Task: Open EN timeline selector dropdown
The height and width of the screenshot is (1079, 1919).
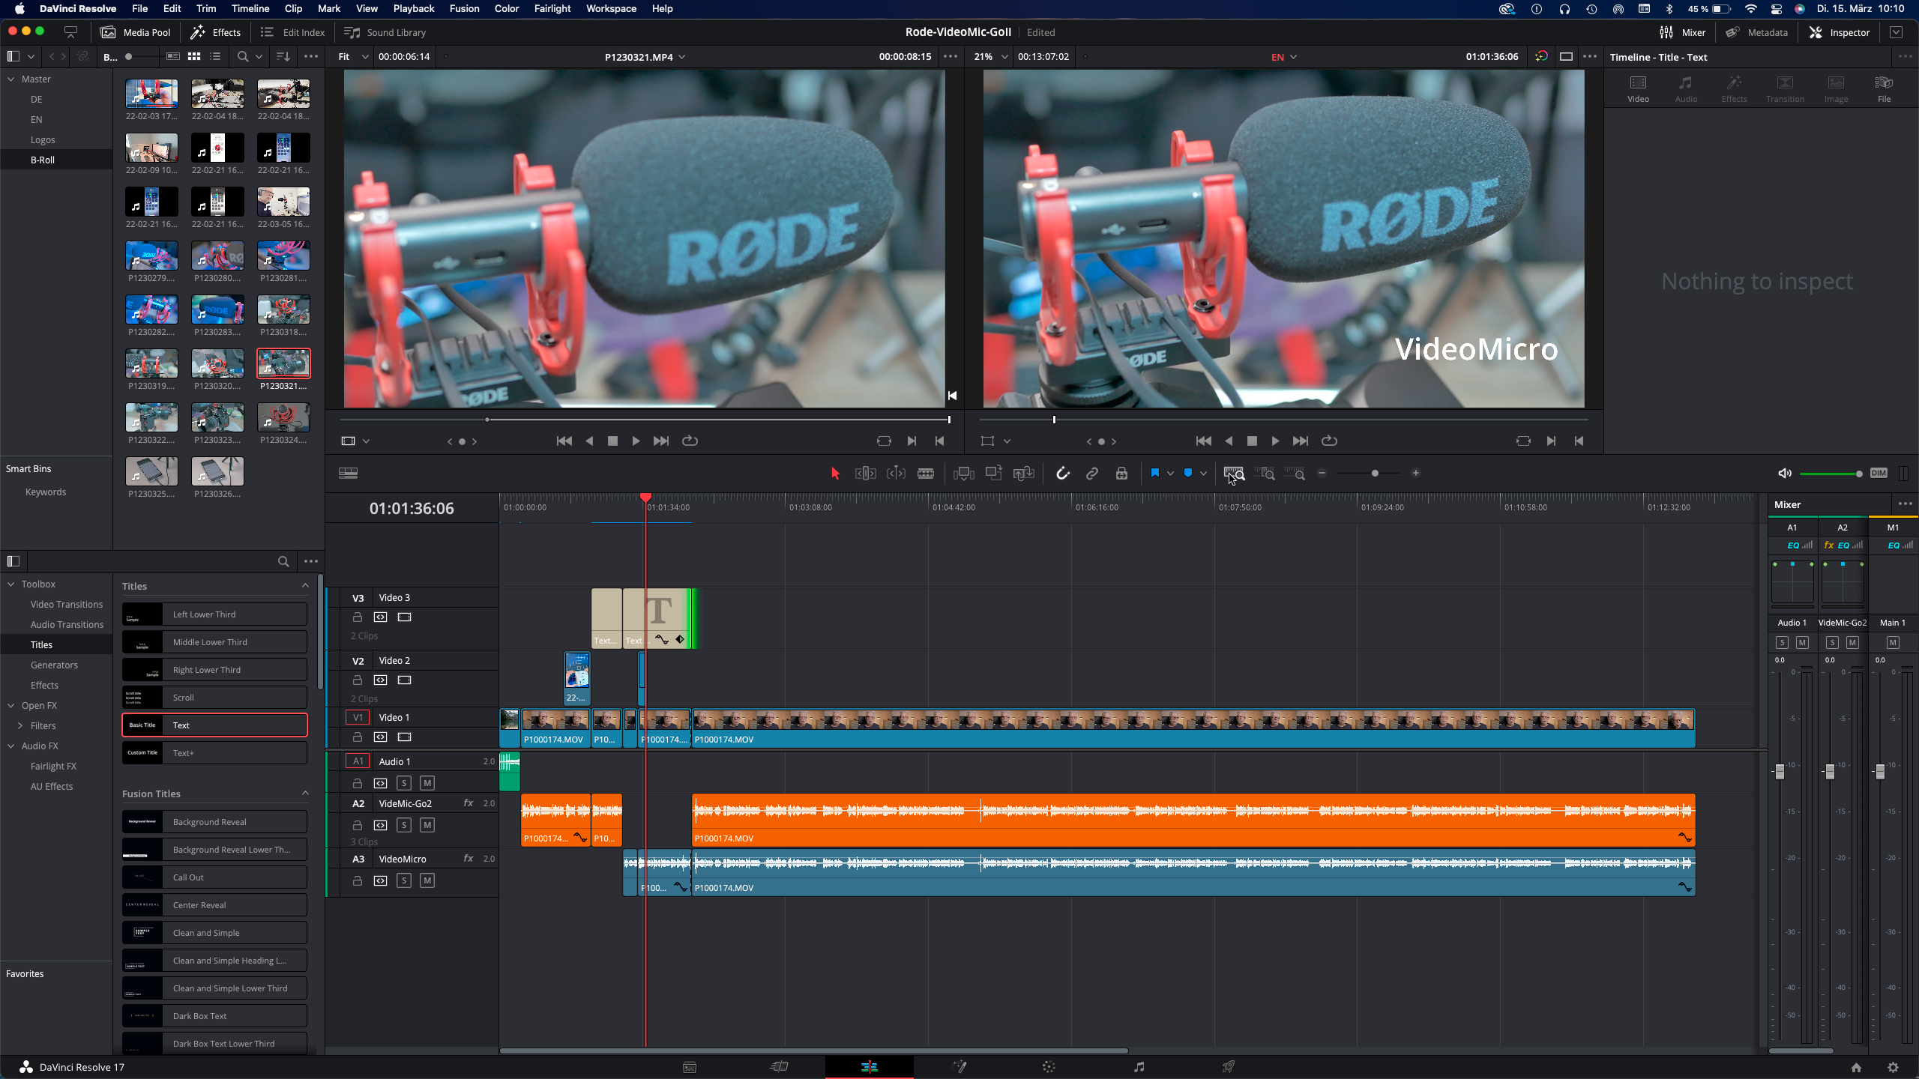Action: tap(1283, 57)
